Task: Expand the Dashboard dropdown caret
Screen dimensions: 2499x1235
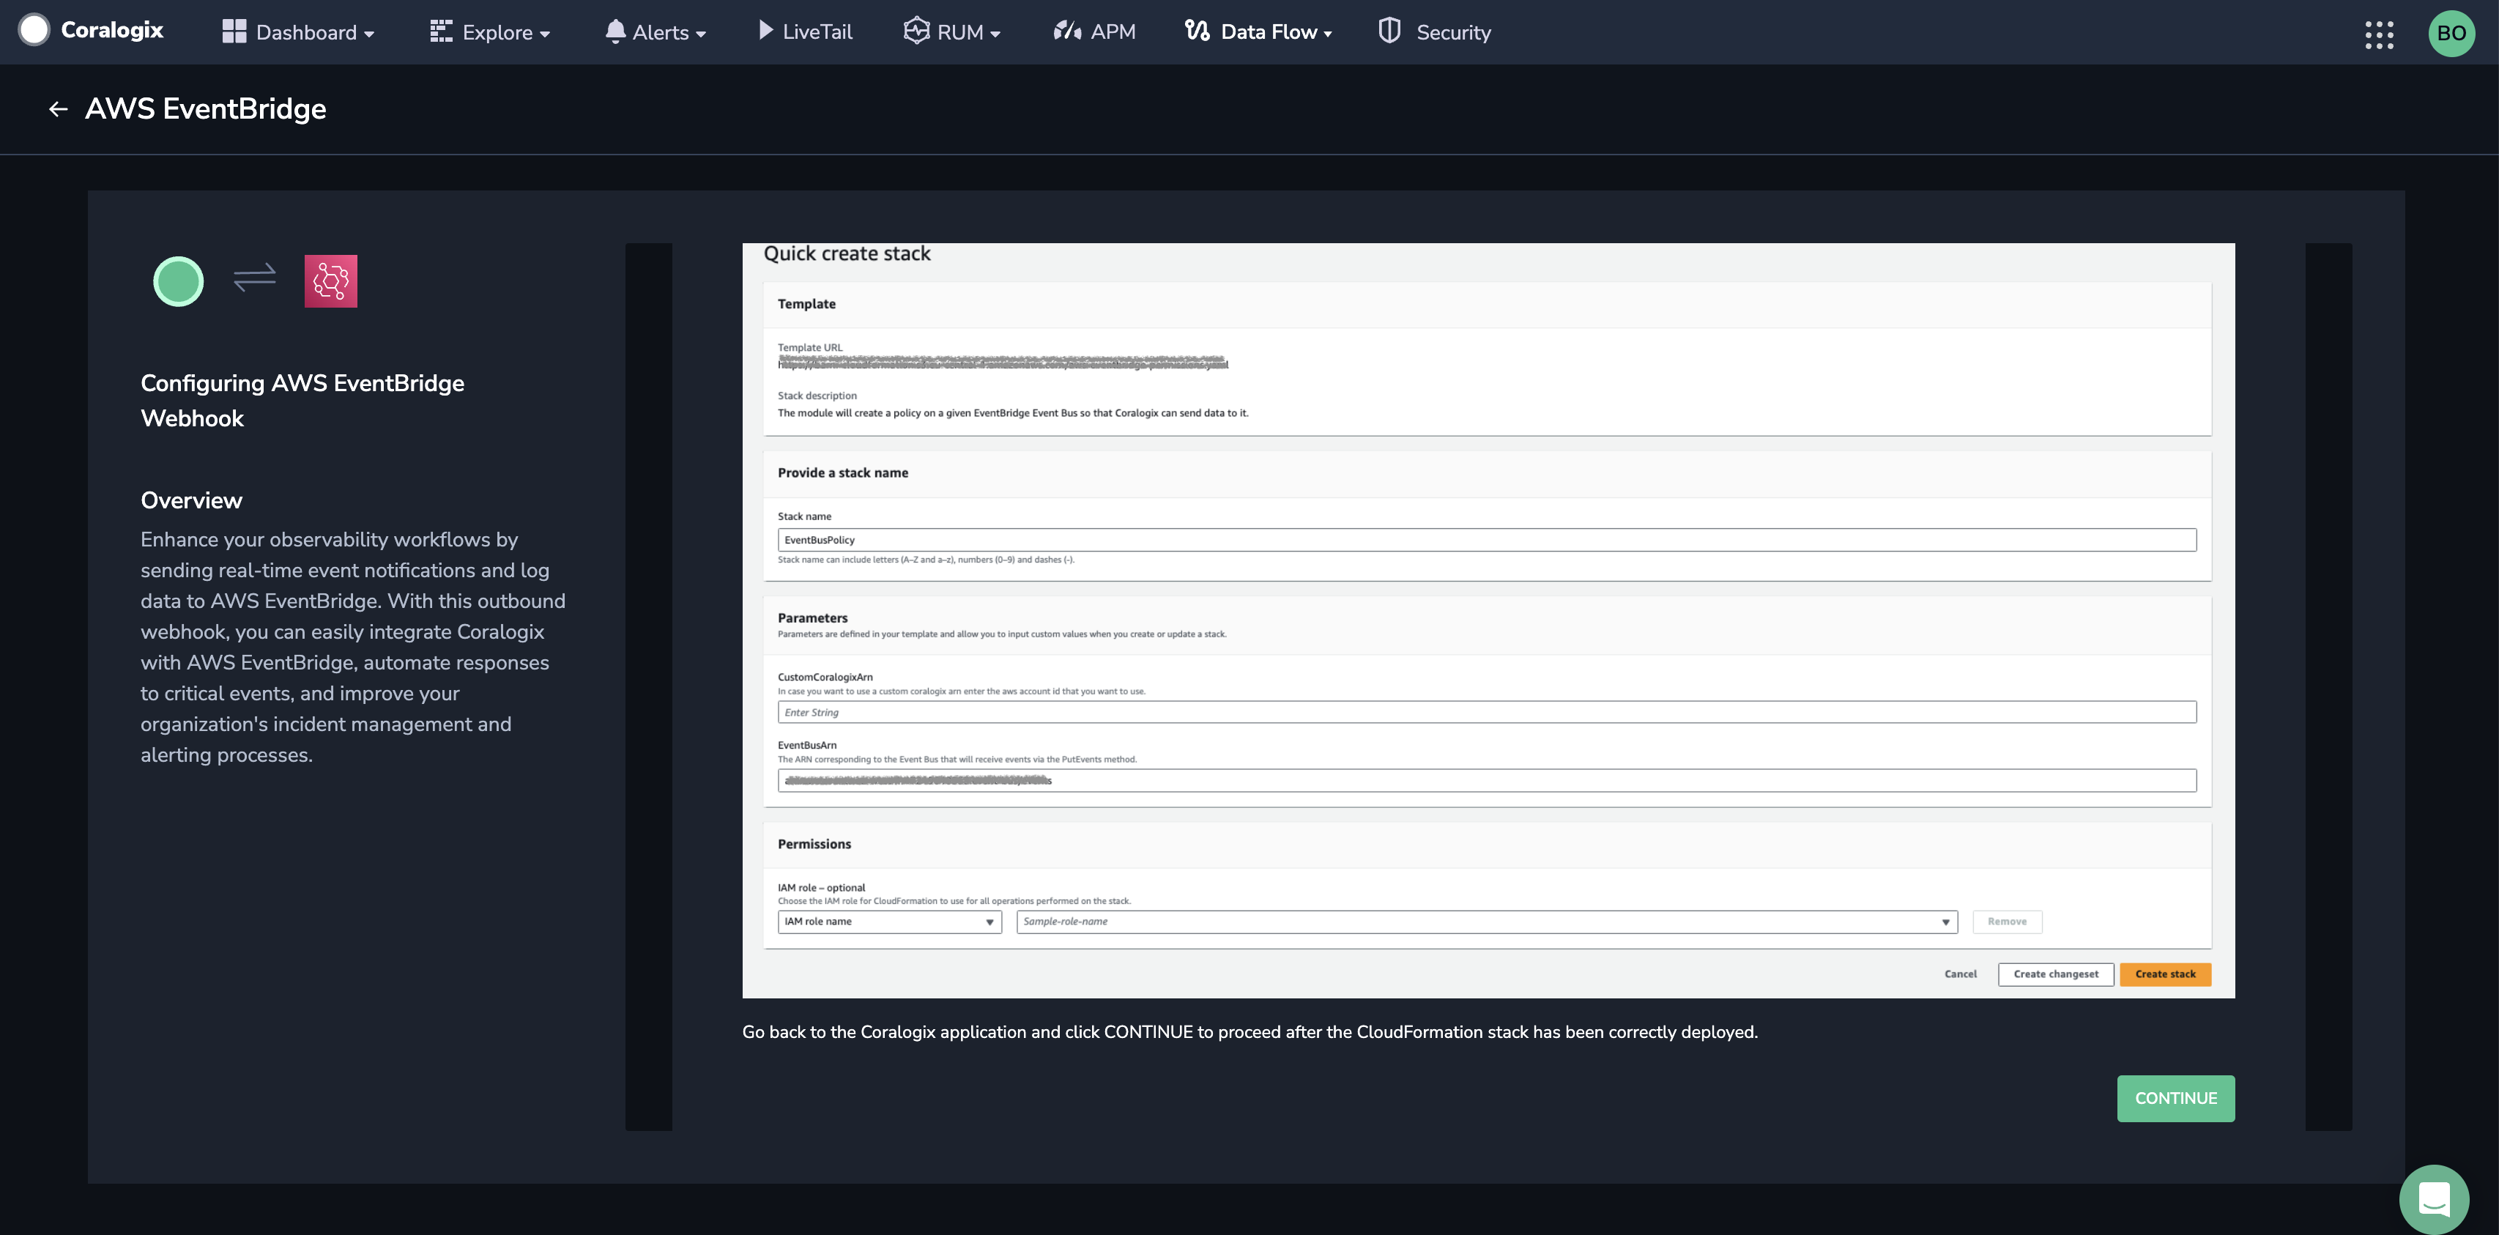Action: click(x=368, y=34)
